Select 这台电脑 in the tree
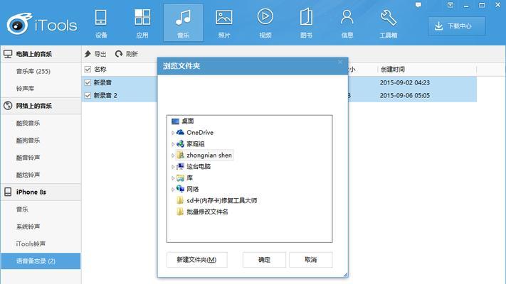This screenshot has height=284, width=506. pyautogui.click(x=194, y=166)
